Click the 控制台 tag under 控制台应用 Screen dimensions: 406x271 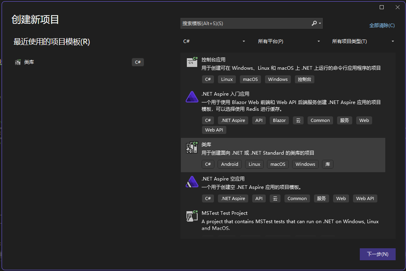click(x=304, y=79)
